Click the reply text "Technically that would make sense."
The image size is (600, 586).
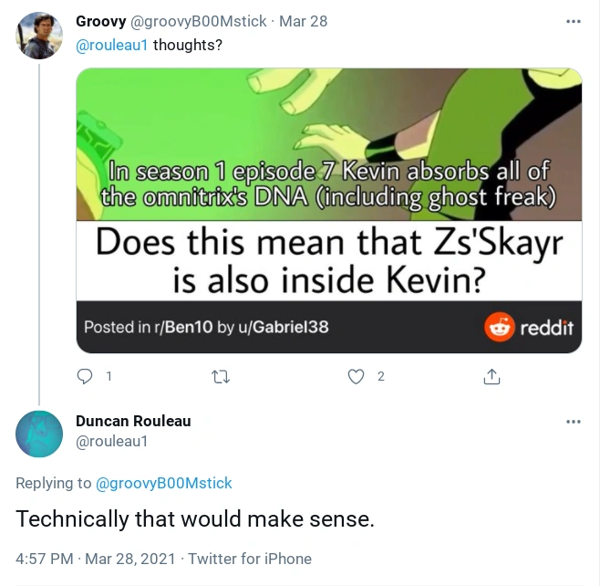(195, 519)
